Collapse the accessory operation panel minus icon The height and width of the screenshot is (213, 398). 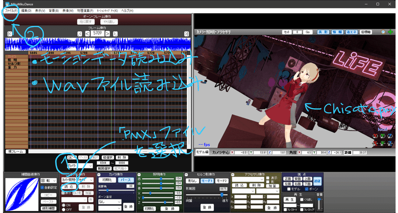point(232,175)
